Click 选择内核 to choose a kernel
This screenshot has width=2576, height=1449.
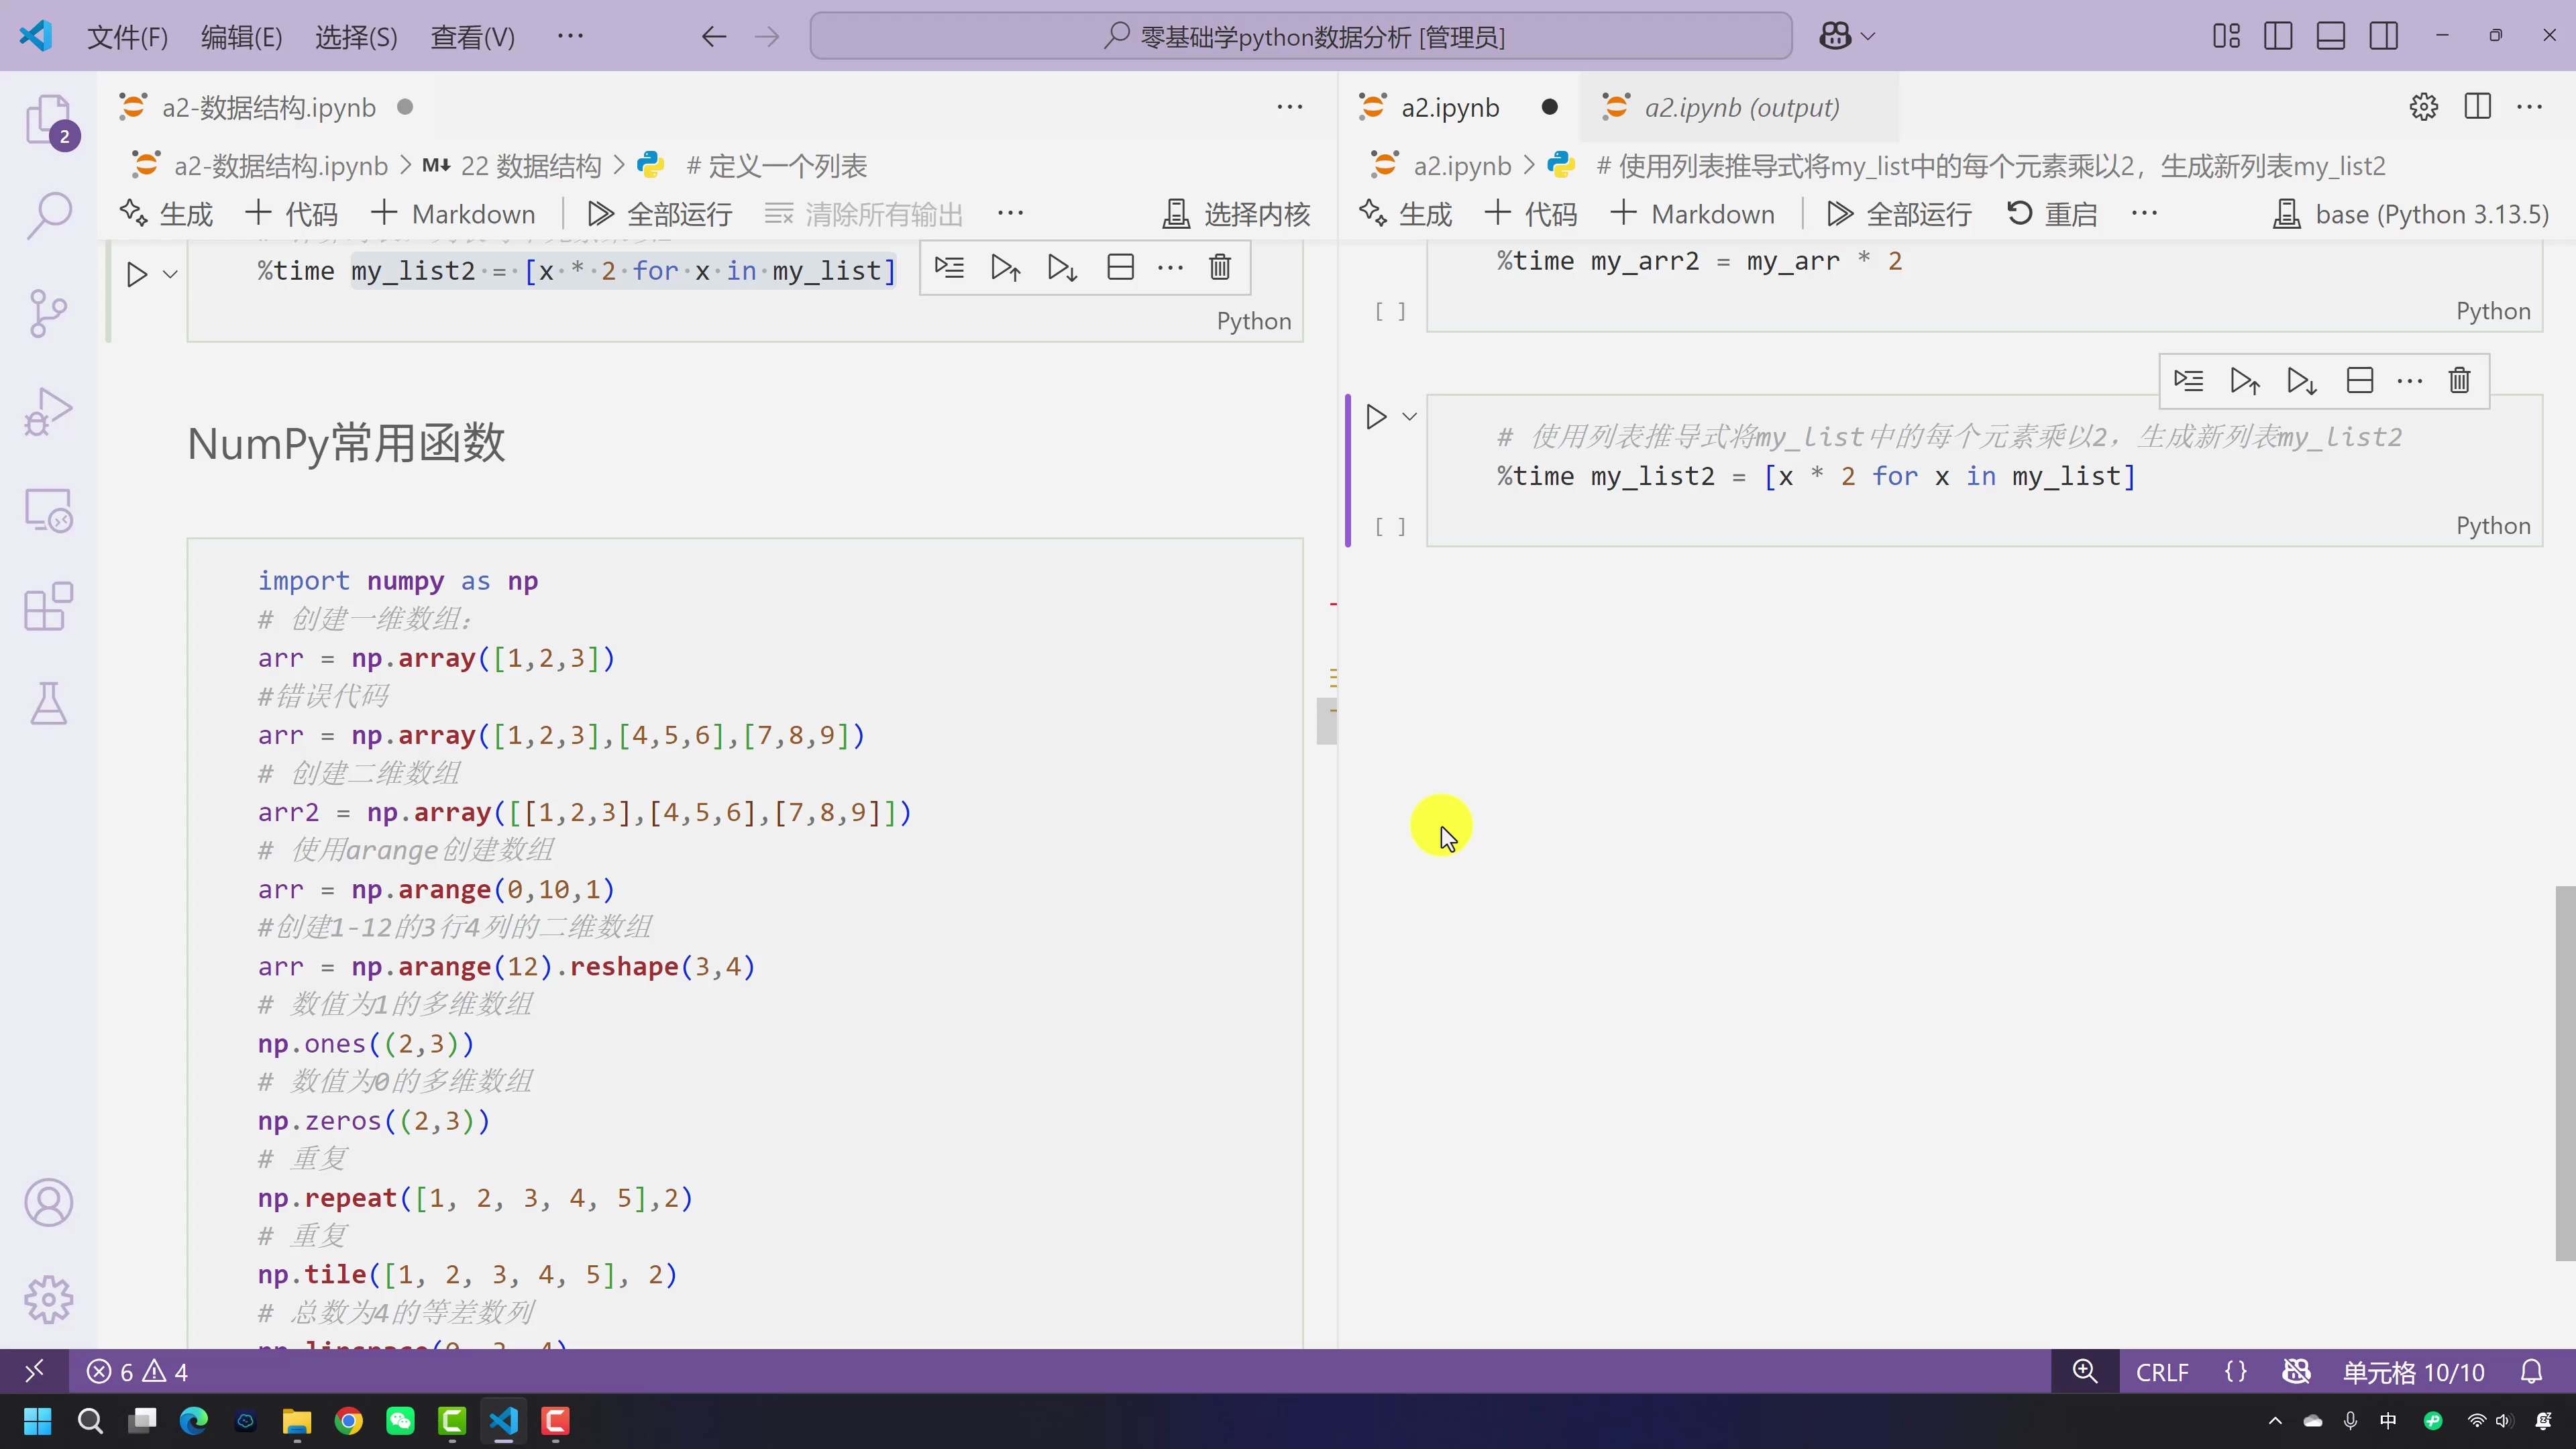(x=1236, y=214)
